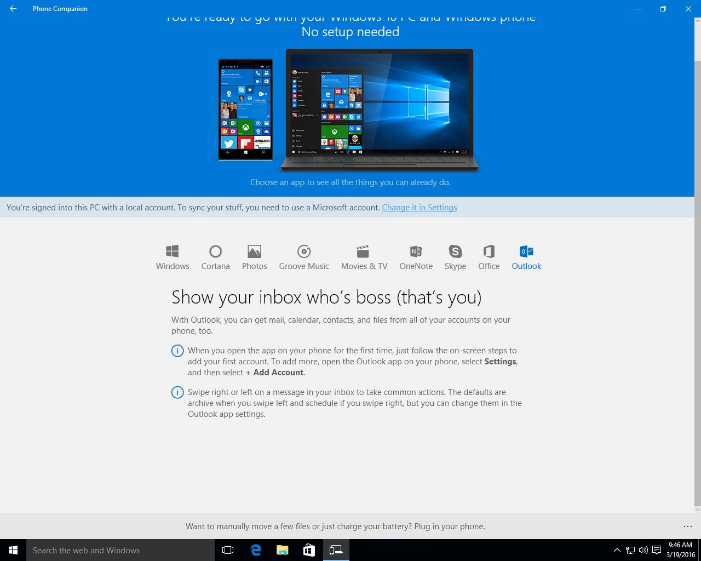Click the second info icon about swiping
Image resolution: width=701 pixels, height=561 pixels.
[177, 393]
